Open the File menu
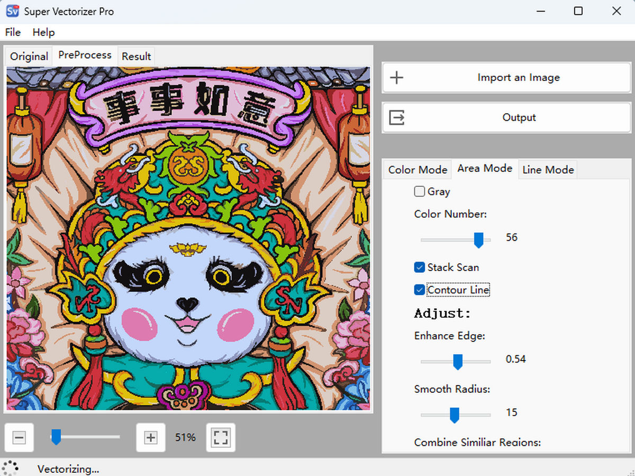Viewport: 635px width, 476px height. (x=12, y=32)
